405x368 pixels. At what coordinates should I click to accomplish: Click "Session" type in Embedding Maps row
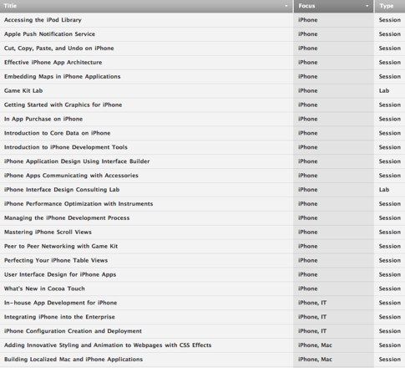[x=390, y=76]
